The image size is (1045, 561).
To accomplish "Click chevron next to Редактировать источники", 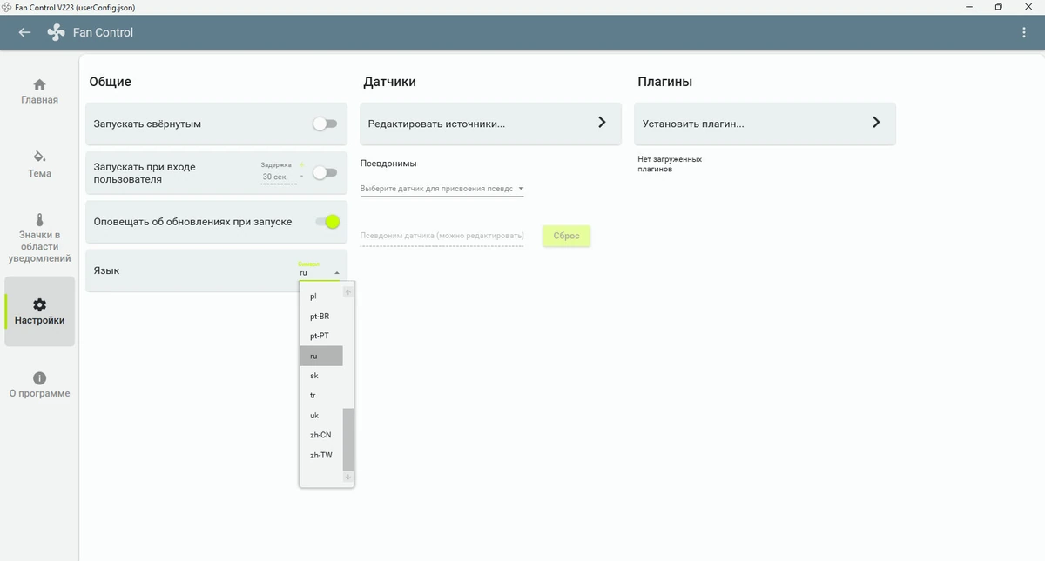I will pos(602,123).
